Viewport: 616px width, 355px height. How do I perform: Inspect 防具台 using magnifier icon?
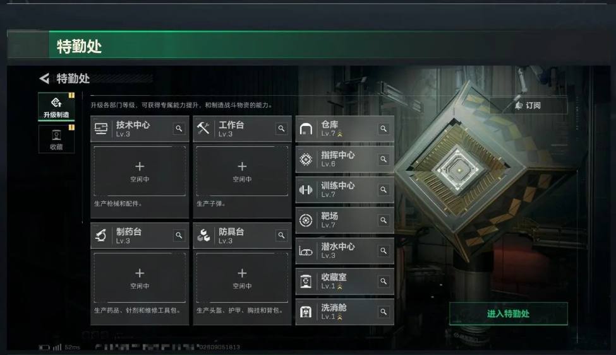281,235
